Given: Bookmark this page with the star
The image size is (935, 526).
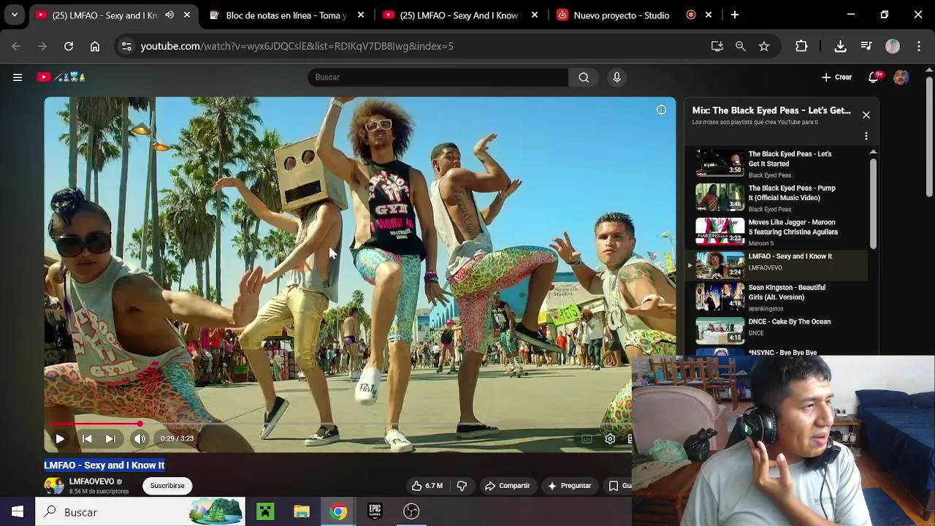Looking at the screenshot, I should pos(764,46).
